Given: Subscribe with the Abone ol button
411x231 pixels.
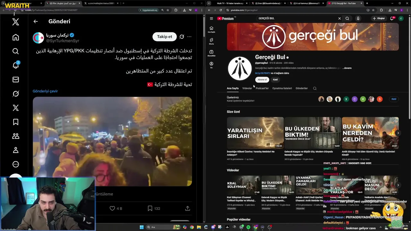Looking at the screenshot, I should coord(262,80).
